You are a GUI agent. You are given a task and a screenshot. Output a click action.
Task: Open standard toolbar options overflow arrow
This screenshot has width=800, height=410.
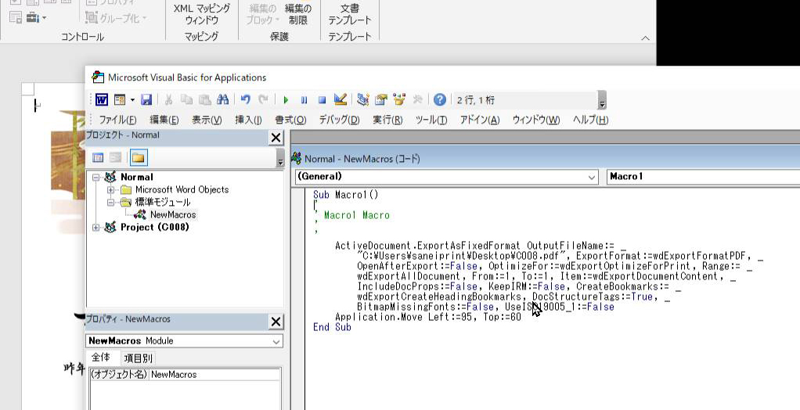pyautogui.click(x=602, y=101)
